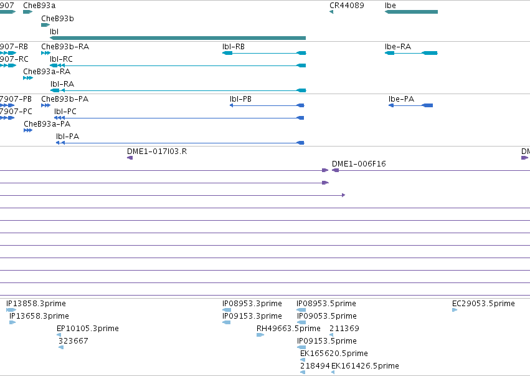The width and height of the screenshot is (530, 376).
Task: Click the IP08953.5prime arrow glyph
Action: click(x=301, y=310)
